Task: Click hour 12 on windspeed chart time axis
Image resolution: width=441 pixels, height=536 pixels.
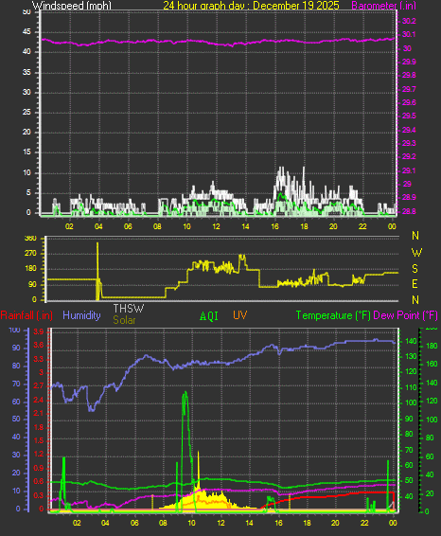Action: pos(216,226)
